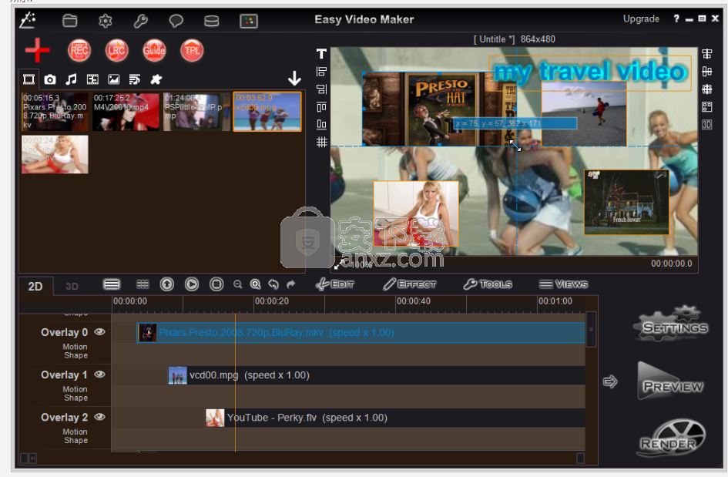Redo the last action

[x=290, y=284]
